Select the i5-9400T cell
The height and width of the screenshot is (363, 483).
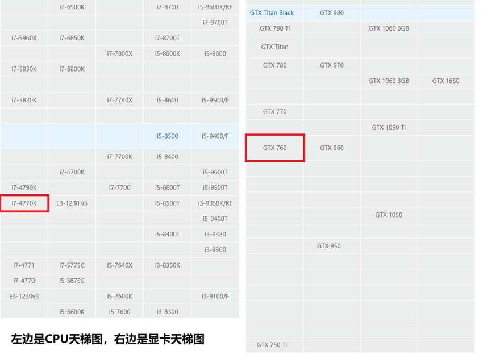coord(215,219)
